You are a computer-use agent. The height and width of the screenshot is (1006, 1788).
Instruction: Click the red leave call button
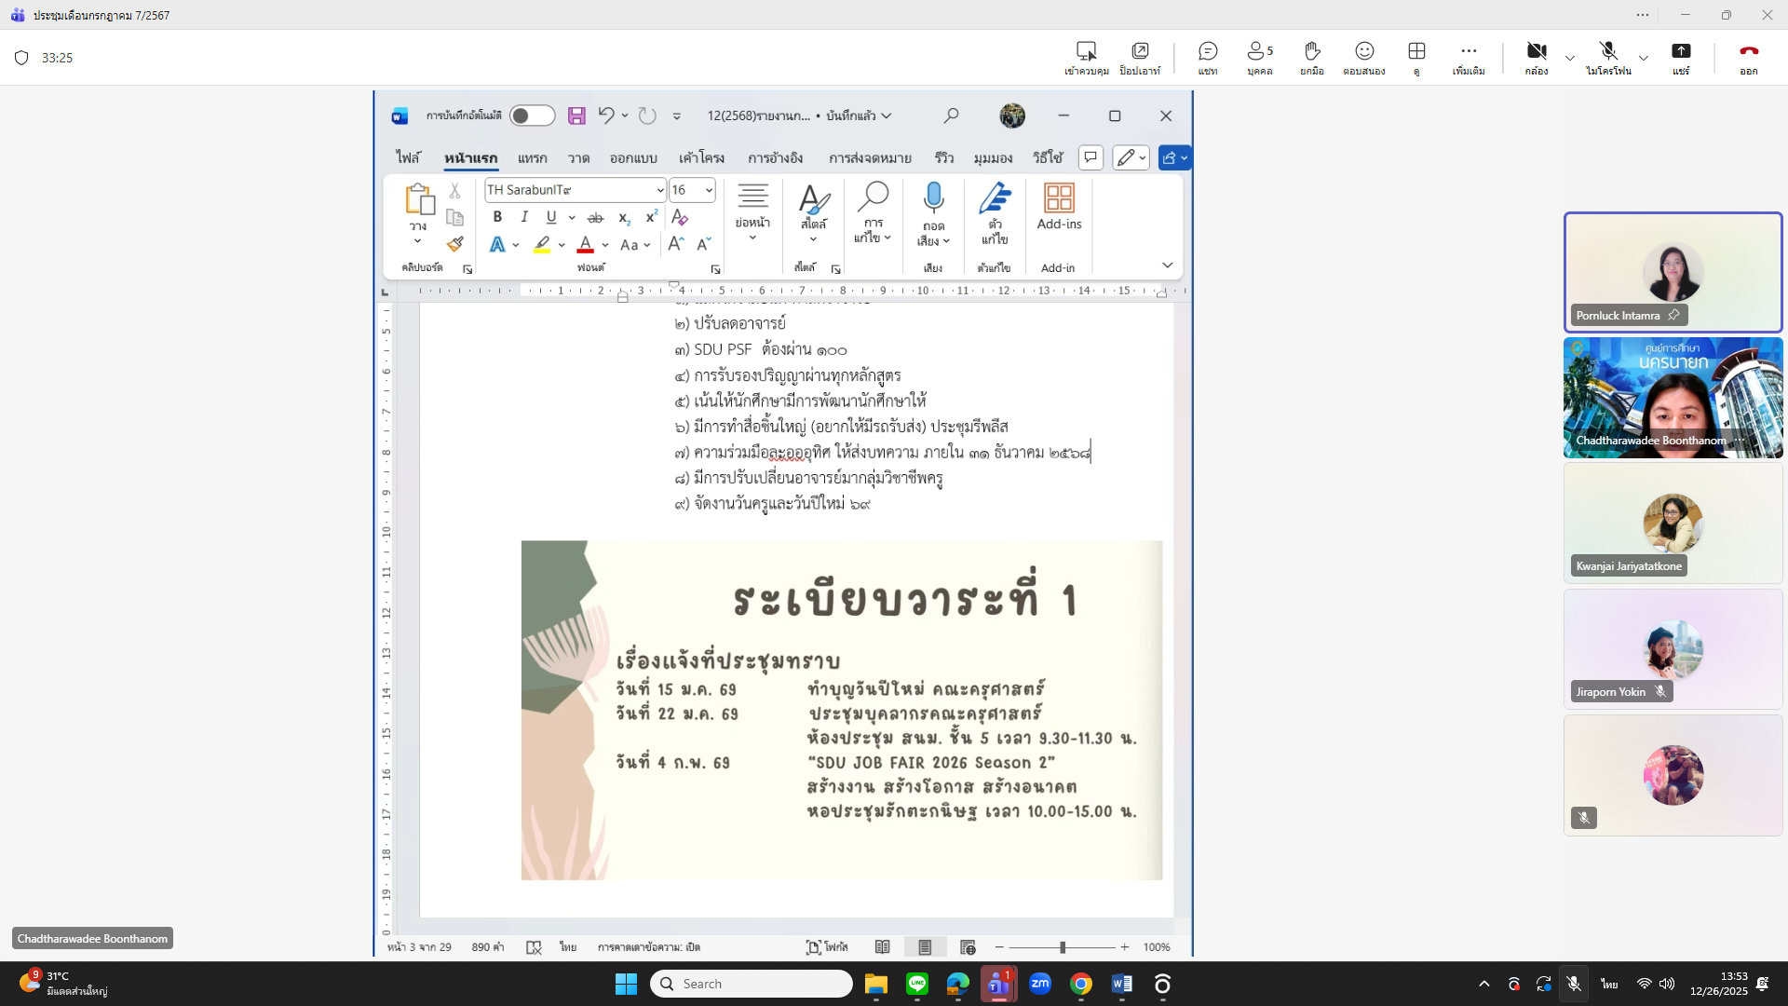tap(1748, 51)
